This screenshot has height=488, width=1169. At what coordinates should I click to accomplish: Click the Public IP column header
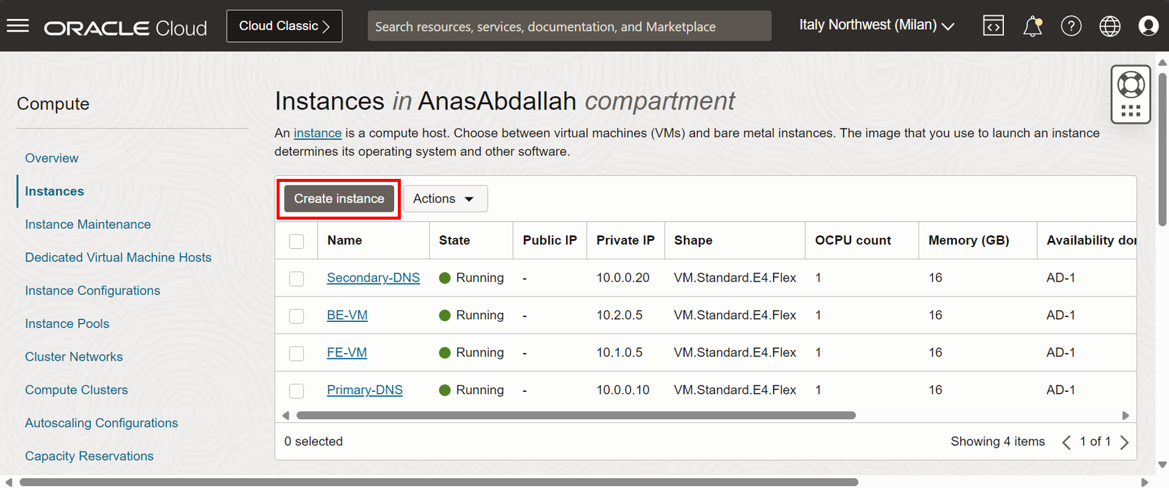click(549, 240)
